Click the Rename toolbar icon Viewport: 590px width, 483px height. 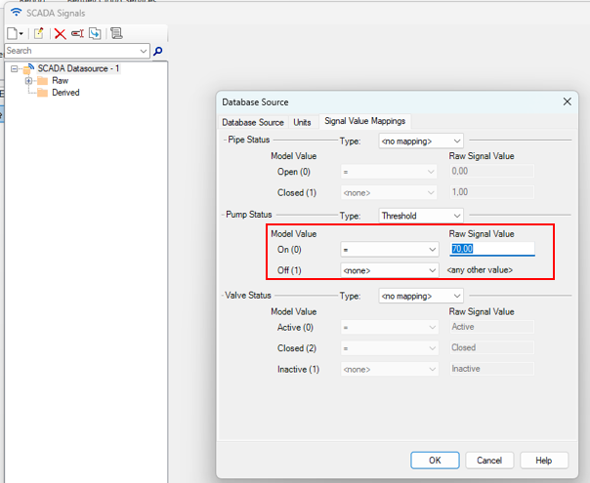(x=77, y=33)
